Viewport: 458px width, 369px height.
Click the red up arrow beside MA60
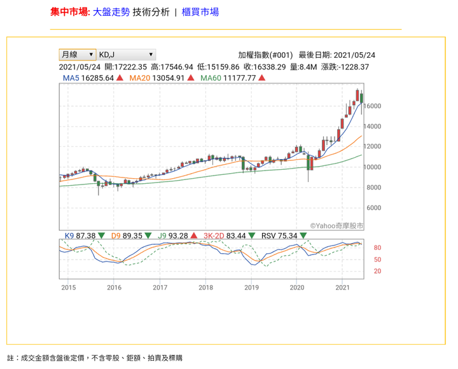click(262, 78)
